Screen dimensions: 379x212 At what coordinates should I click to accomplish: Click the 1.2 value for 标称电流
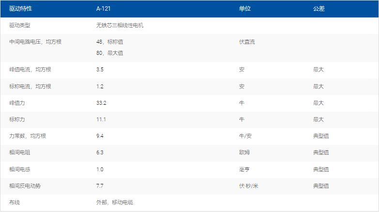point(100,86)
